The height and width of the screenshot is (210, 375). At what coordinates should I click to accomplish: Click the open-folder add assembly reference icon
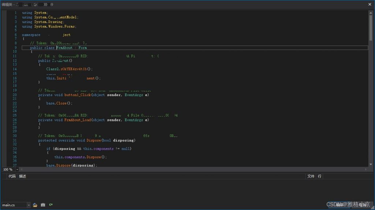[x=35, y=205]
